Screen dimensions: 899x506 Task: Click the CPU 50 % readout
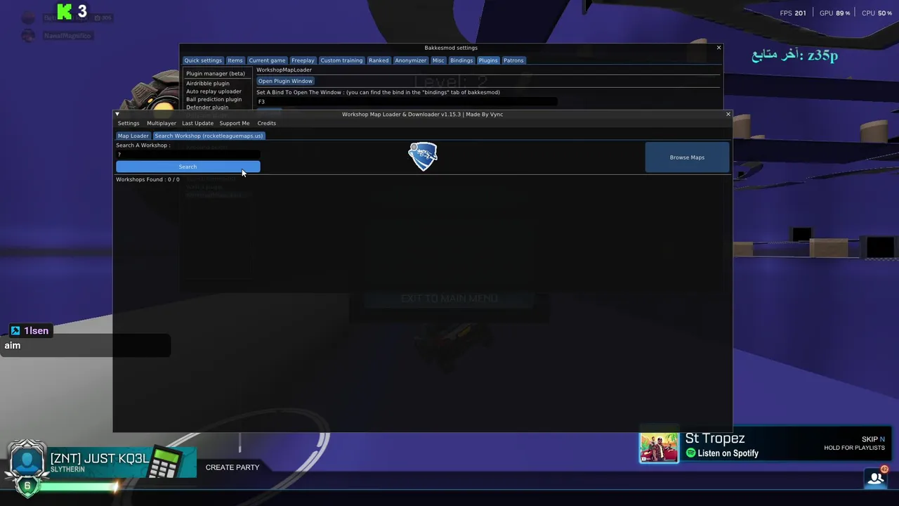tap(877, 13)
